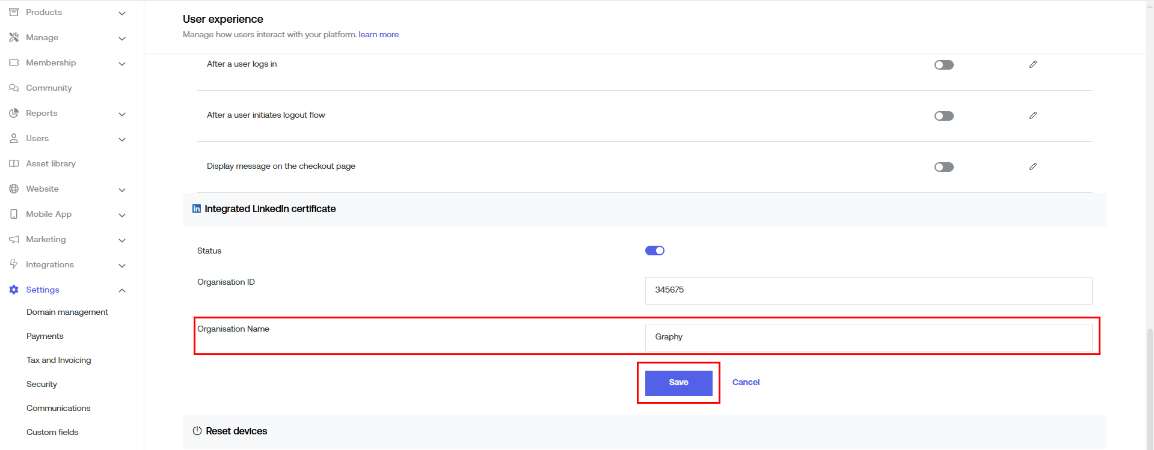Expand the Membership menu chevron

[x=122, y=64]
